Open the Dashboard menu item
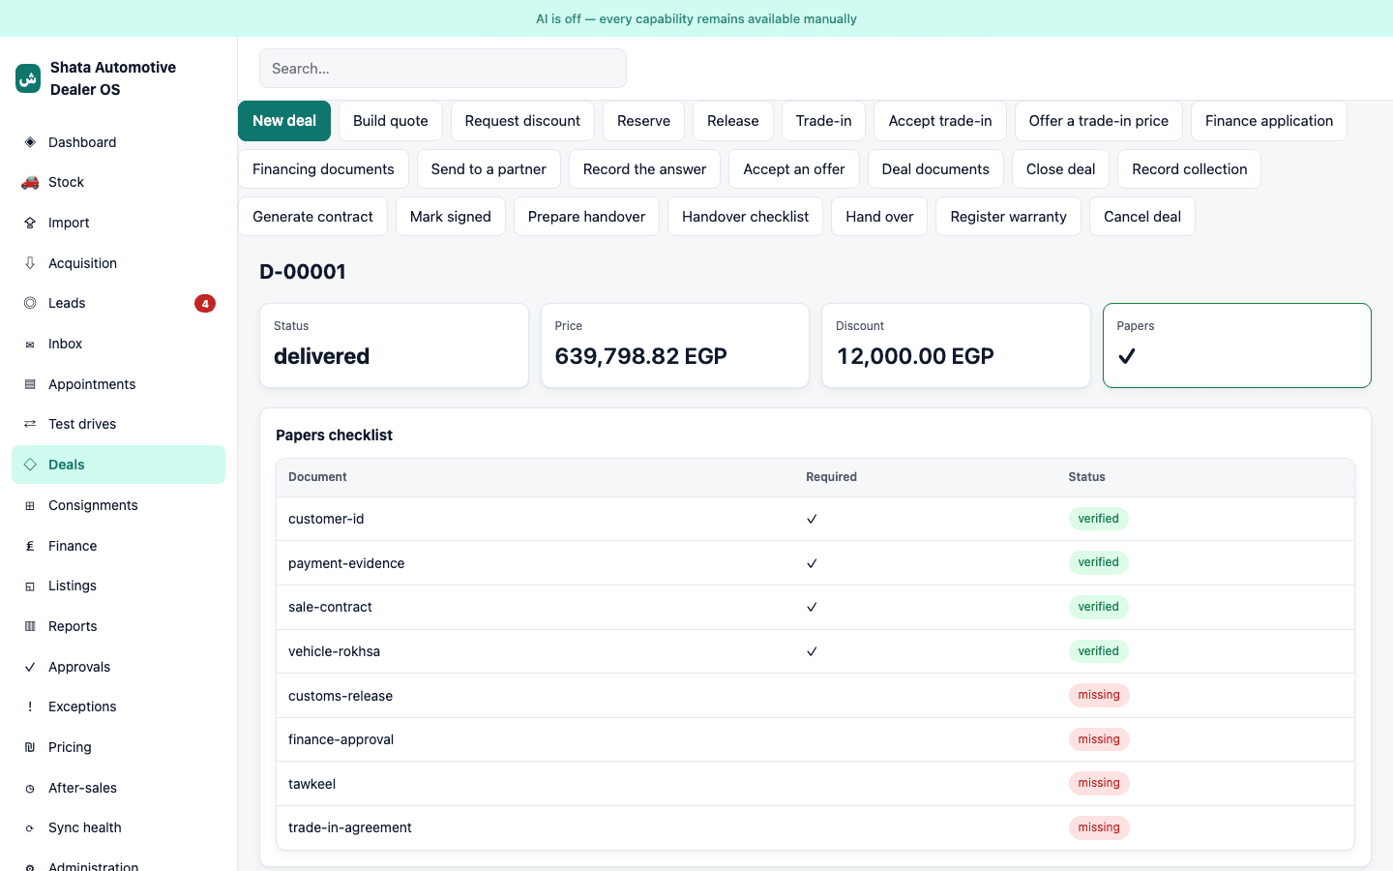 [118, 142]
